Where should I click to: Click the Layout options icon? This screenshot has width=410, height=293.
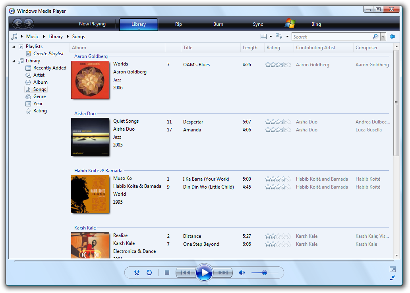click(x=263, y=37)
